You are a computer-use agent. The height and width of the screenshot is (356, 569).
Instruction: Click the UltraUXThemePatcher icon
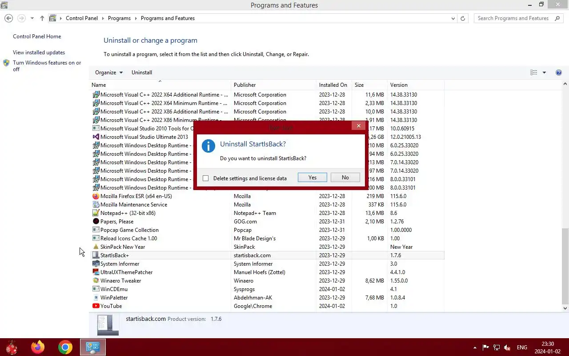point(96,272)
